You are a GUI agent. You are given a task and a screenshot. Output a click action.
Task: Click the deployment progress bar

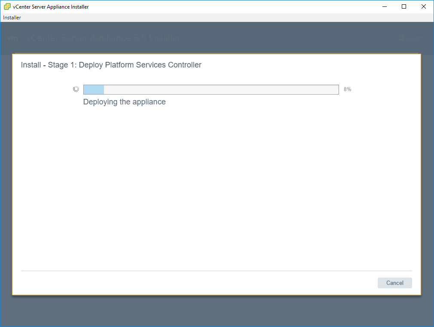pos(211,89)
